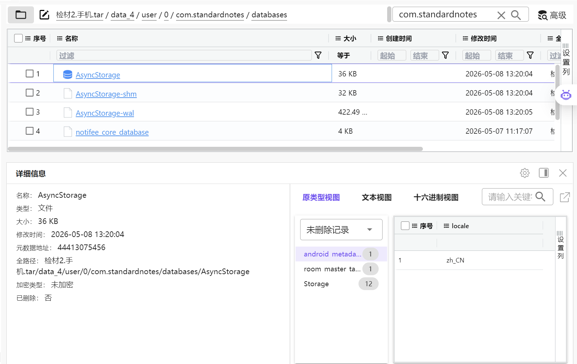Check the box for row 2 AsyncStorage-shm
The width and height of the screenshot is (577, 364).
pos(30,93)
